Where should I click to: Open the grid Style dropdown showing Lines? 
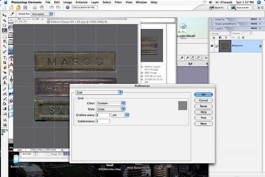pos(110,109)
